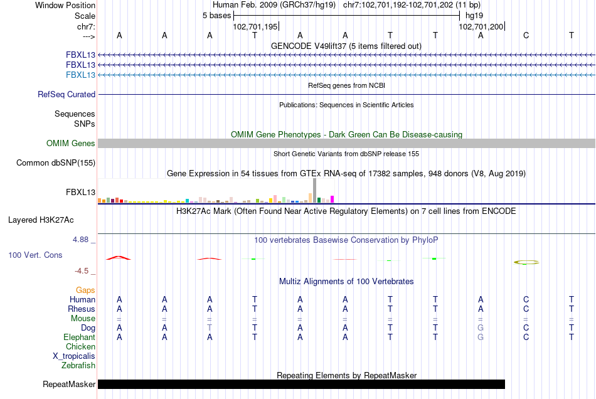The image size is (596, 399).
Task: Click the Layered H3K27Ac track label
Action: [41, 220]
